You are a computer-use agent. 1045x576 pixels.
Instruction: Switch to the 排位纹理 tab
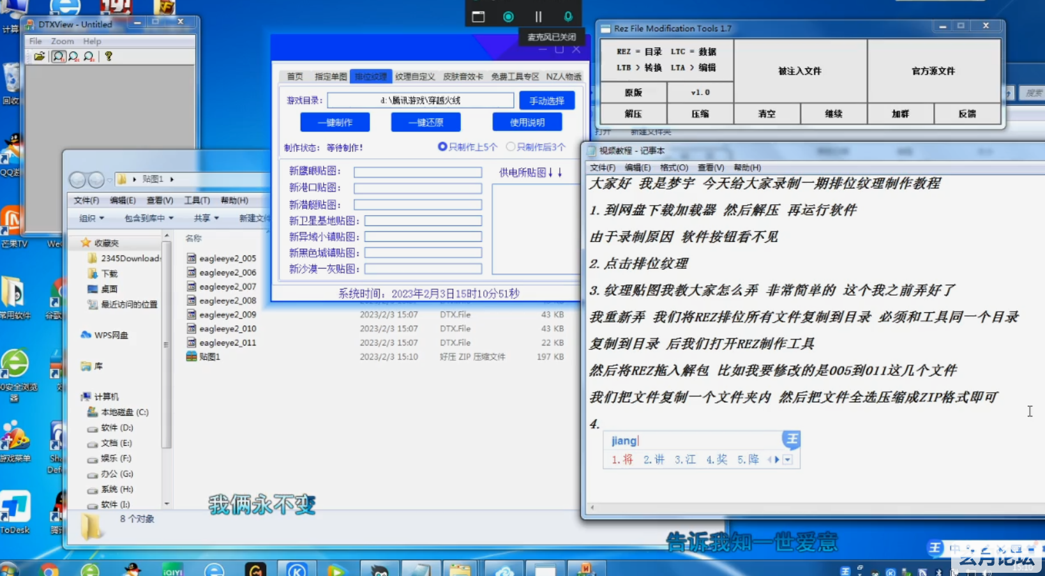click(371, 77)
